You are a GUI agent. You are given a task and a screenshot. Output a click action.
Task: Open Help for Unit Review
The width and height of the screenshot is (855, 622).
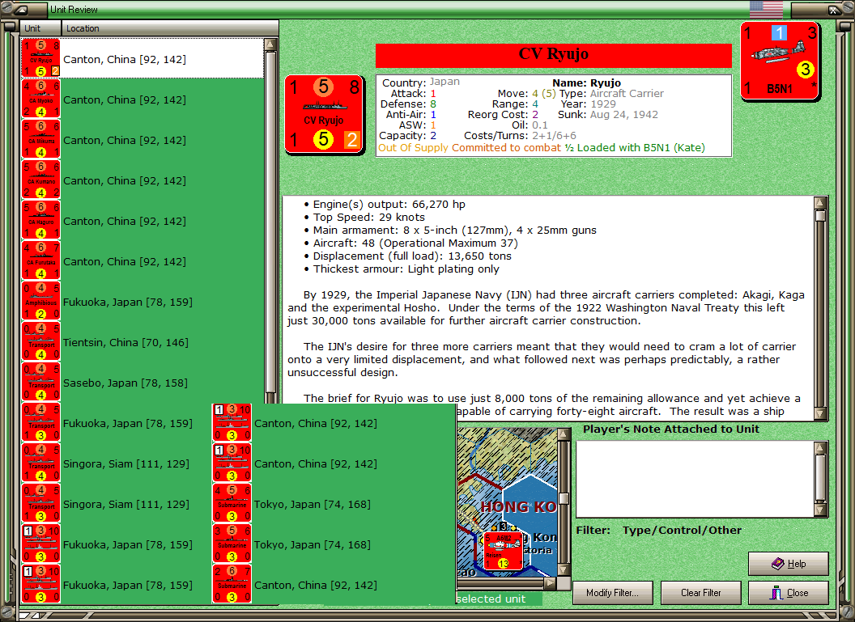pyautogui.click(x=788, y=564)
